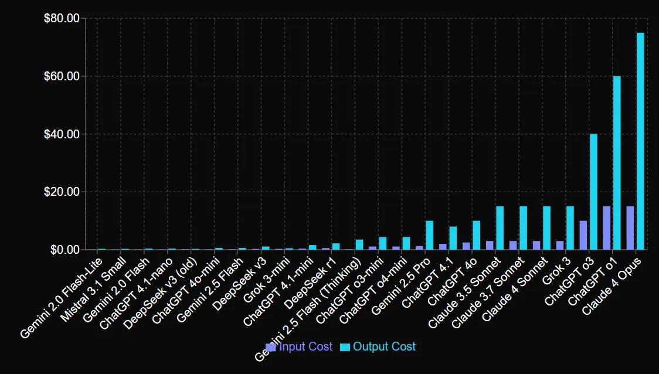The height and width of the screenshot is (374, 659).
Task: Toggle the Input Cost legend label
Action: click(305, 346)
